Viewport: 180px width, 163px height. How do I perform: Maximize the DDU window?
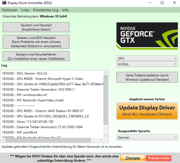click(162, 3)
